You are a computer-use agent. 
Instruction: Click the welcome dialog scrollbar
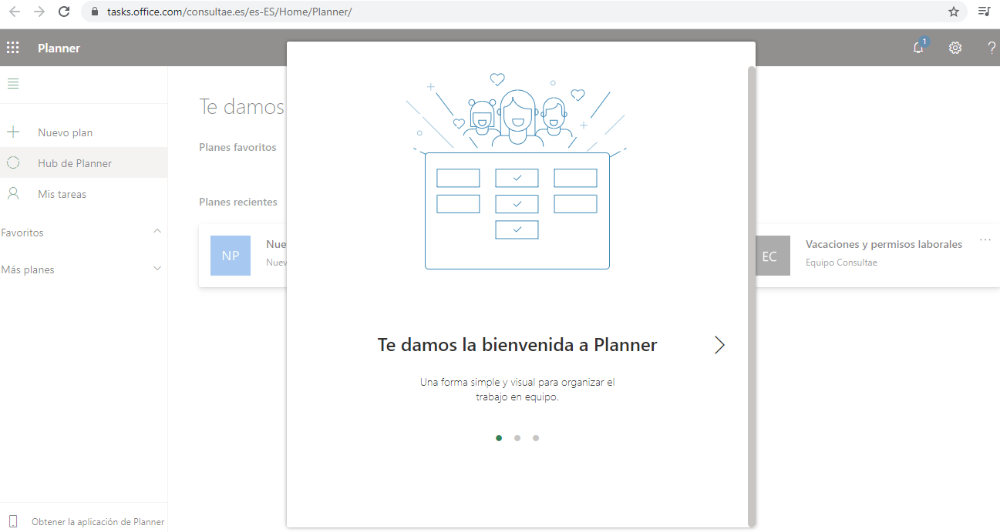tap(752, 295)
